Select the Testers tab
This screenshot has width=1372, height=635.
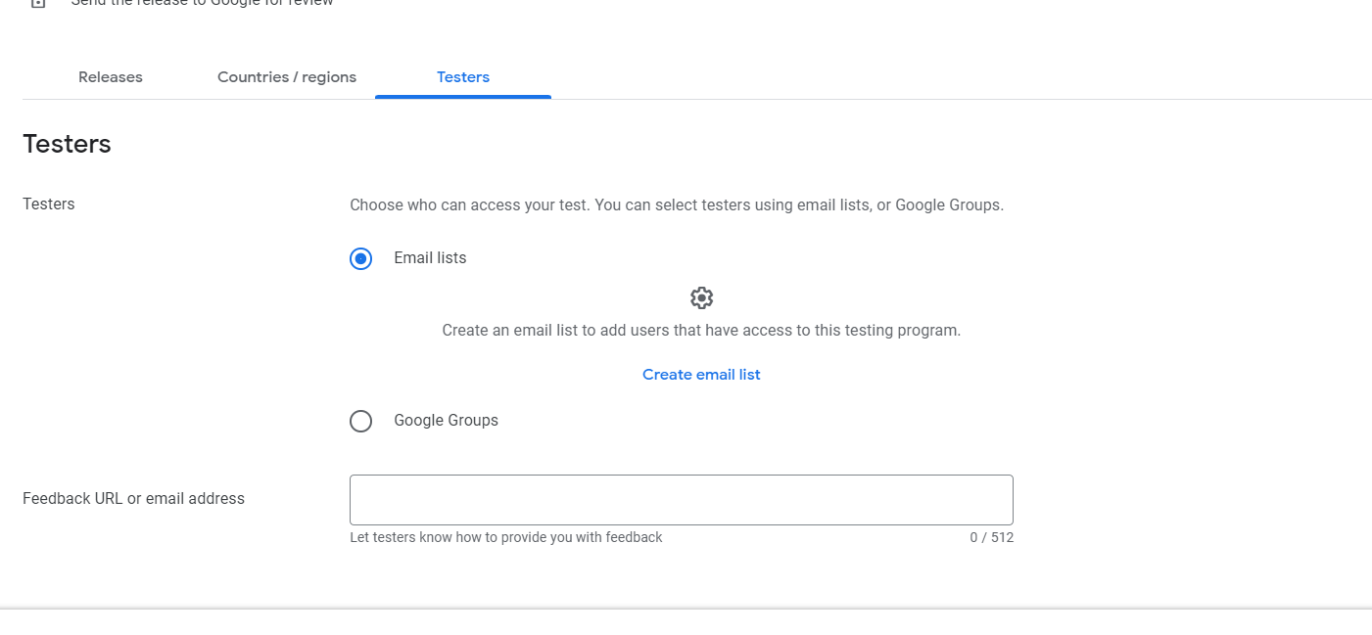[x=463, y=77]
